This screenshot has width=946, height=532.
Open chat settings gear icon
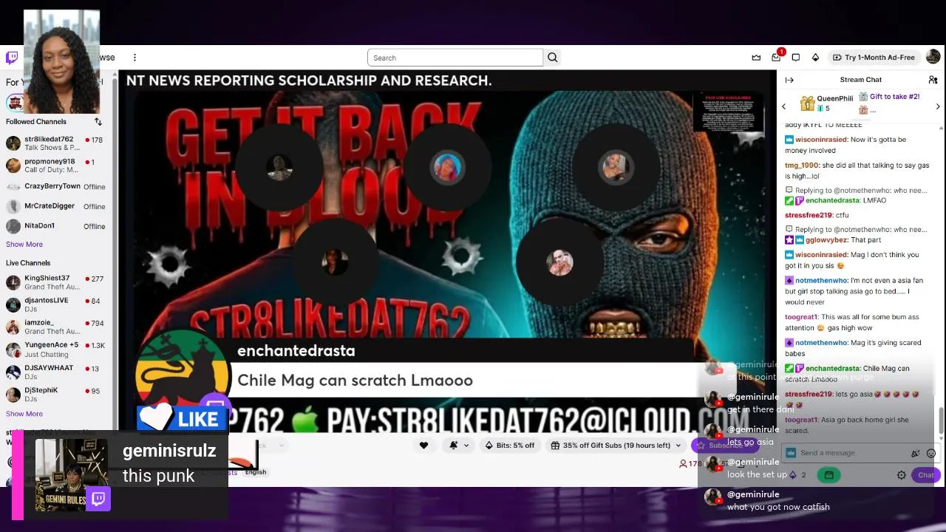point(902,475)
